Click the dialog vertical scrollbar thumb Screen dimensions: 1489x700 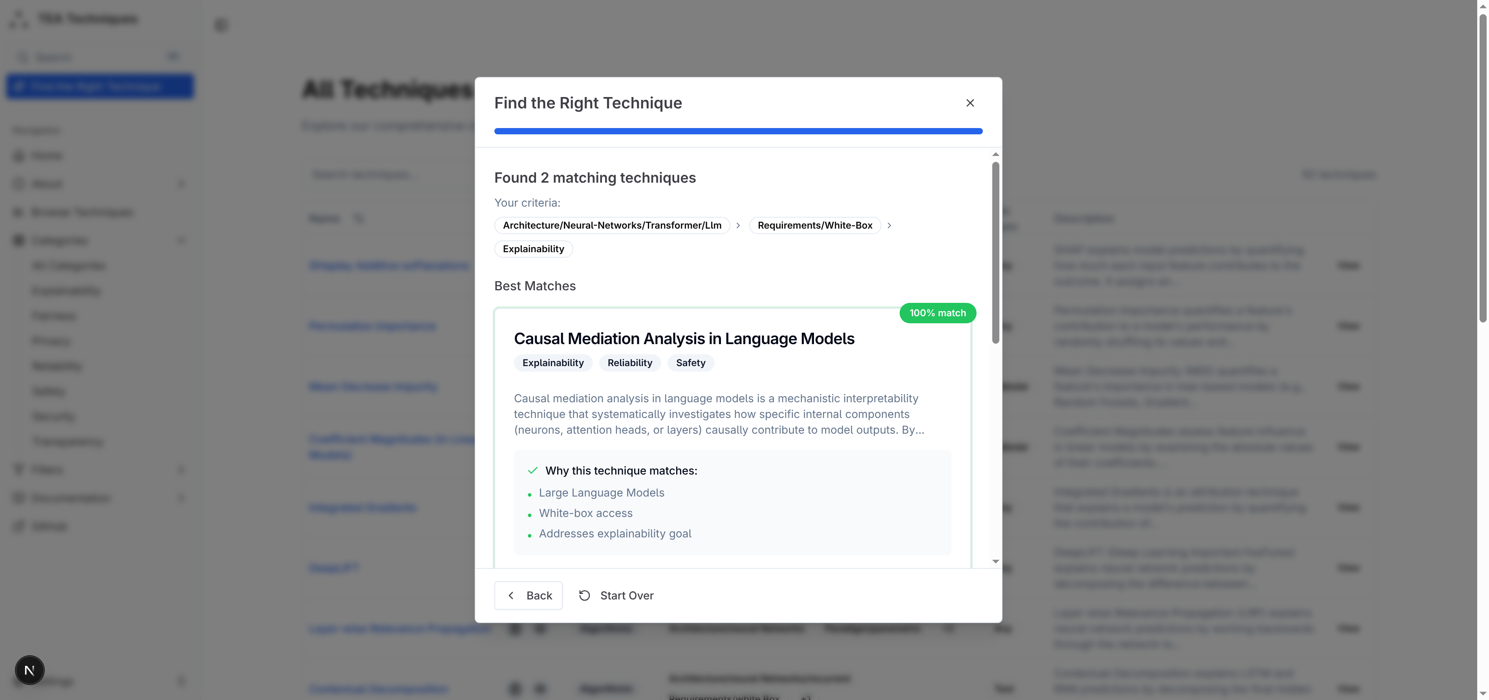(995, 252)
